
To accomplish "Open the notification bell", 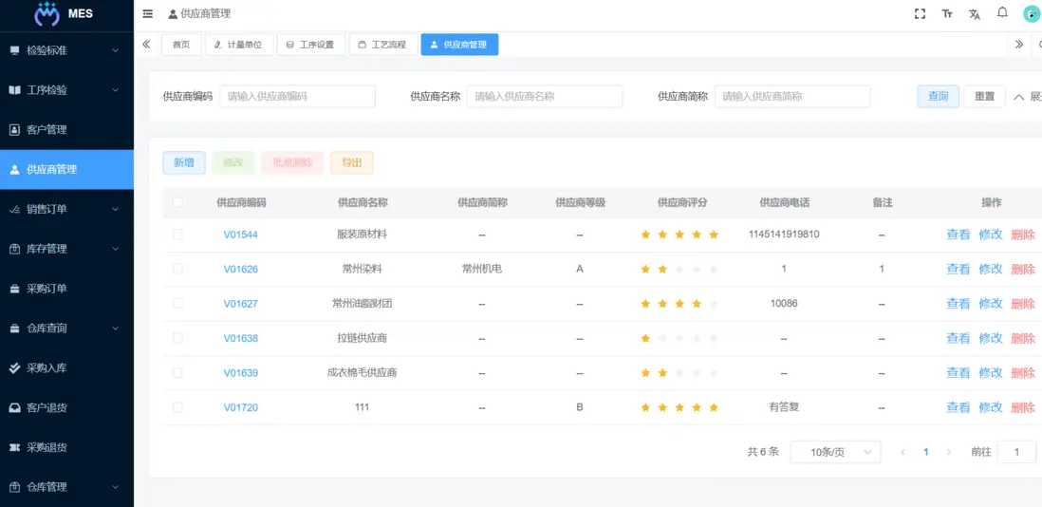I will pos(1002,13).
